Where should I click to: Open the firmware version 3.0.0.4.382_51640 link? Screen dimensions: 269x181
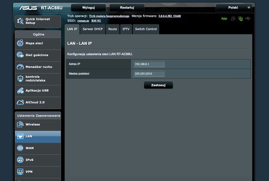(x=169, y=16)
